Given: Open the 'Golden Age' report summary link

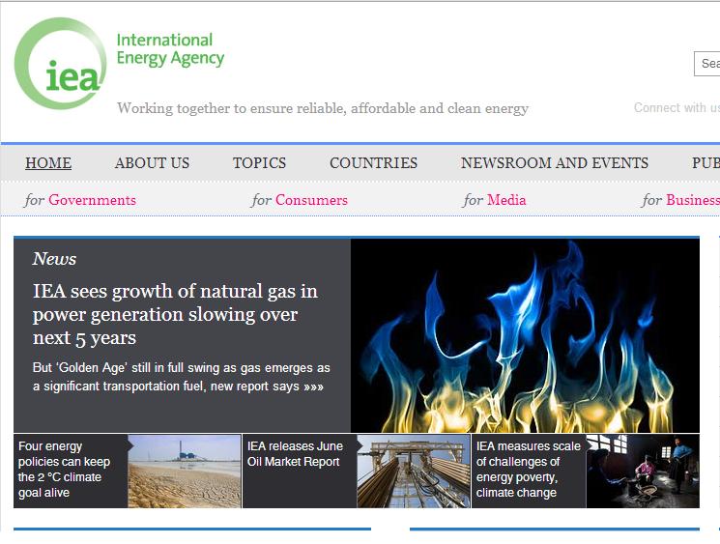Looking at the screenshot, I should pyautogui.click(x=181, y=377).
